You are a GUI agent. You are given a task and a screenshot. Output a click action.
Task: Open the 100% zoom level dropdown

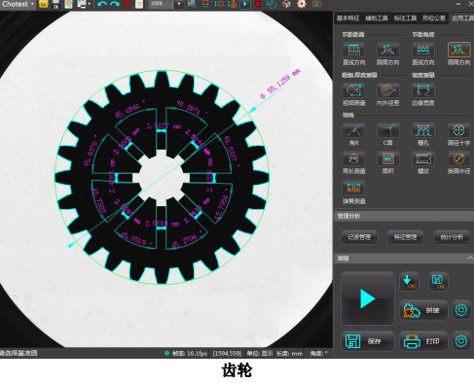pos(179,4)
